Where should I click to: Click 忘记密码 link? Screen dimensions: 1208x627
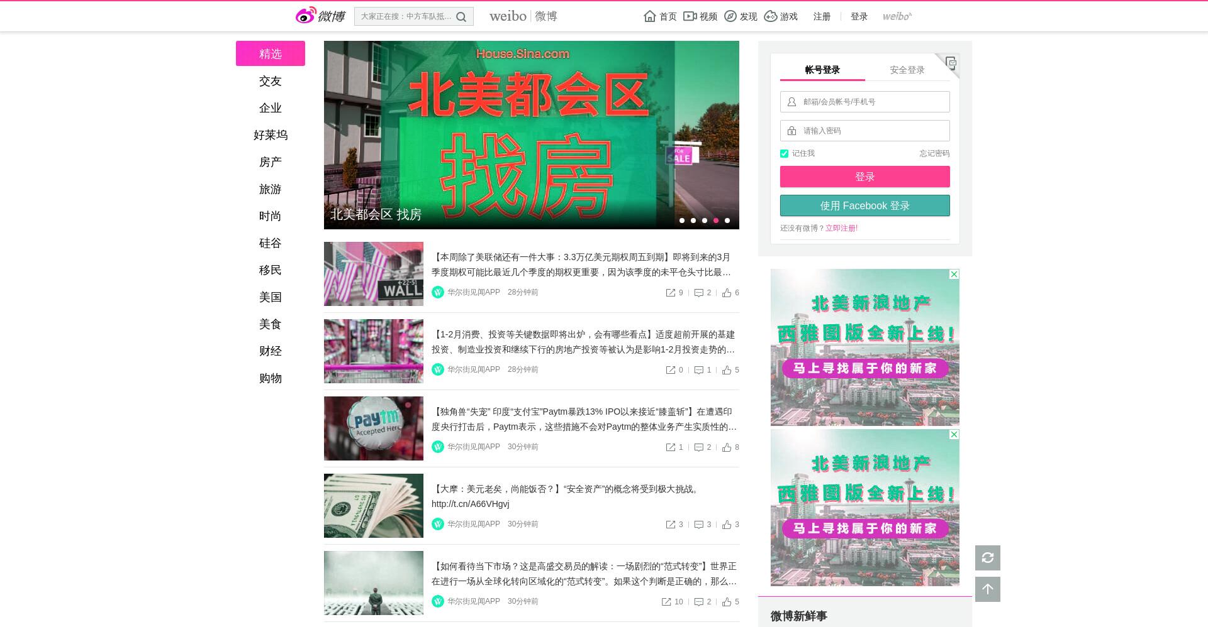934,153
